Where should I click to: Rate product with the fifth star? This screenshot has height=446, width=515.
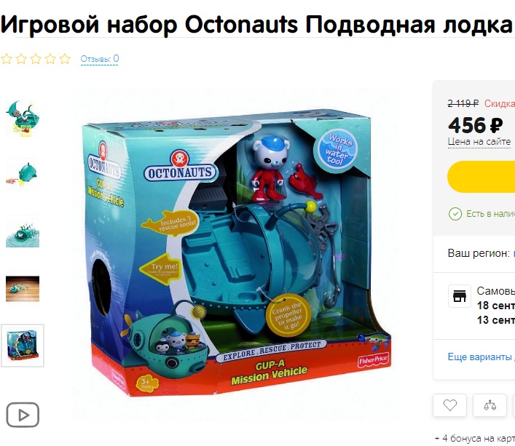pyautogui.click(x=65, y=59)
